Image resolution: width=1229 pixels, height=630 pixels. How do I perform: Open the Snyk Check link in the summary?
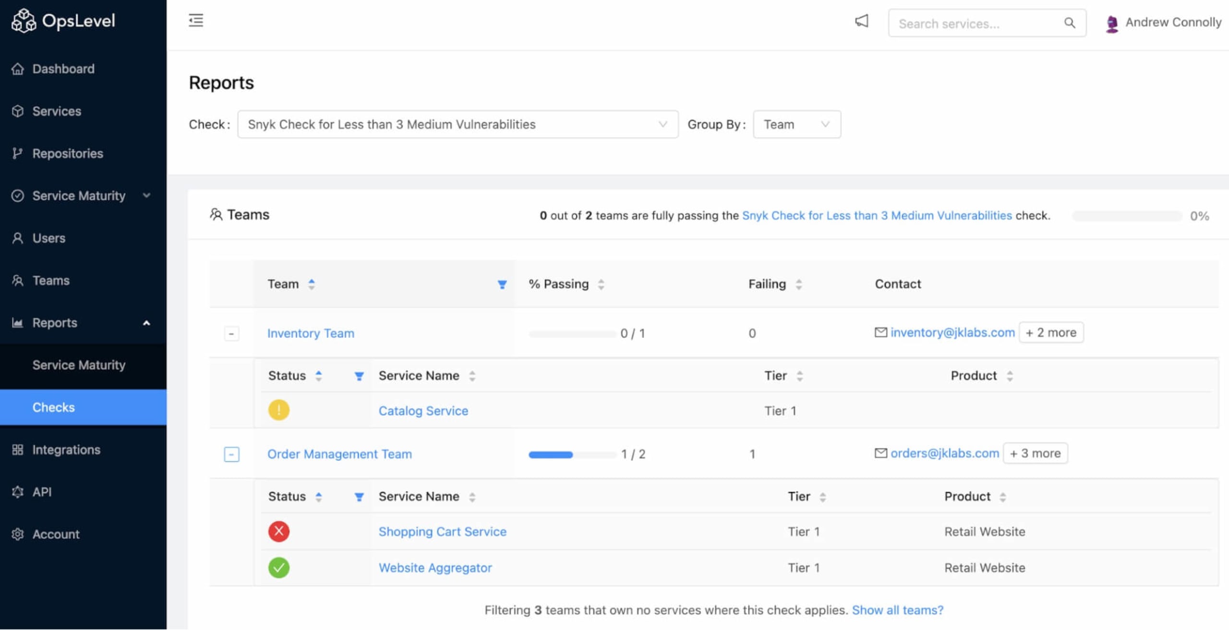pyautogui.click(x=877, y=215)
